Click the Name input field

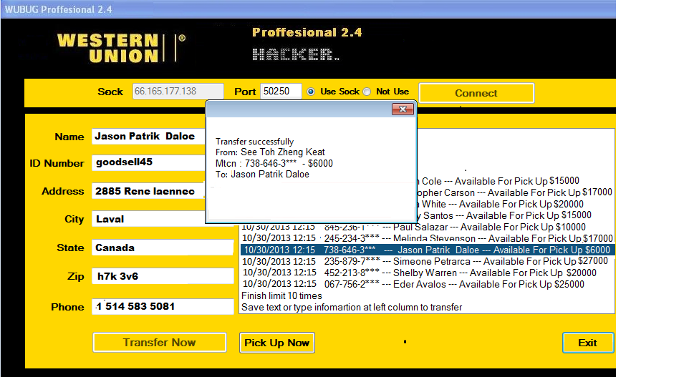point(148,137)
